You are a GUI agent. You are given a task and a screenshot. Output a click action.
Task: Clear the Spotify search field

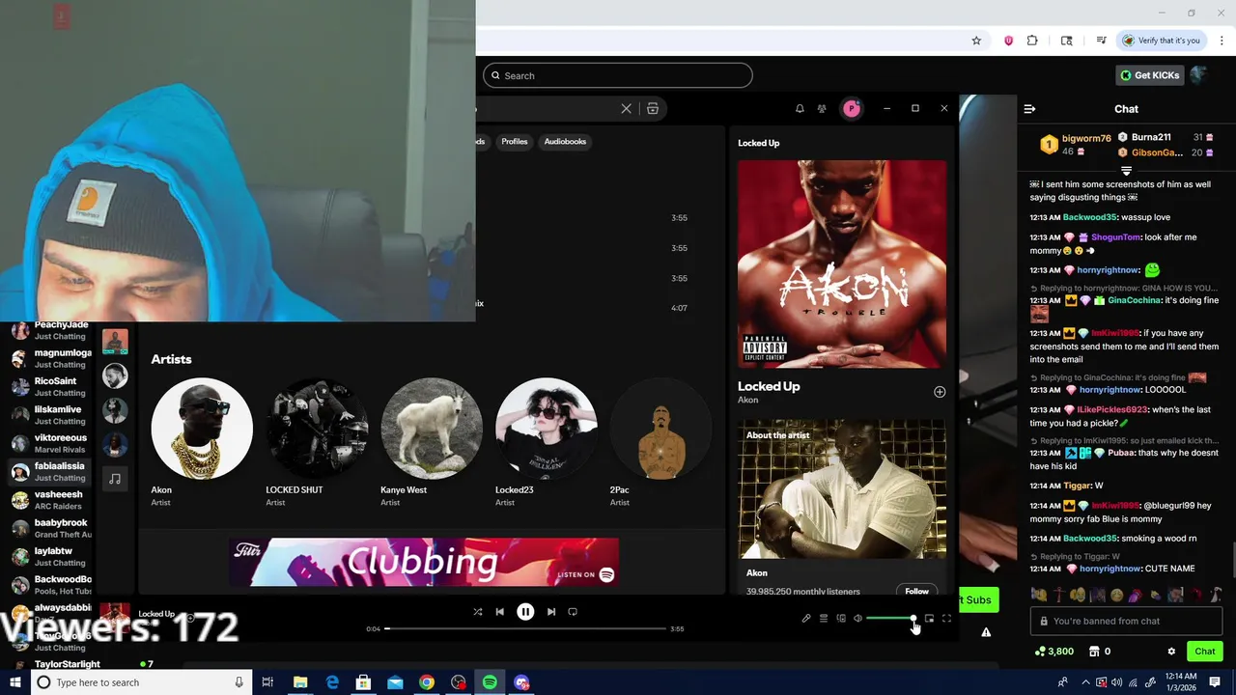[x=626, y=109]
